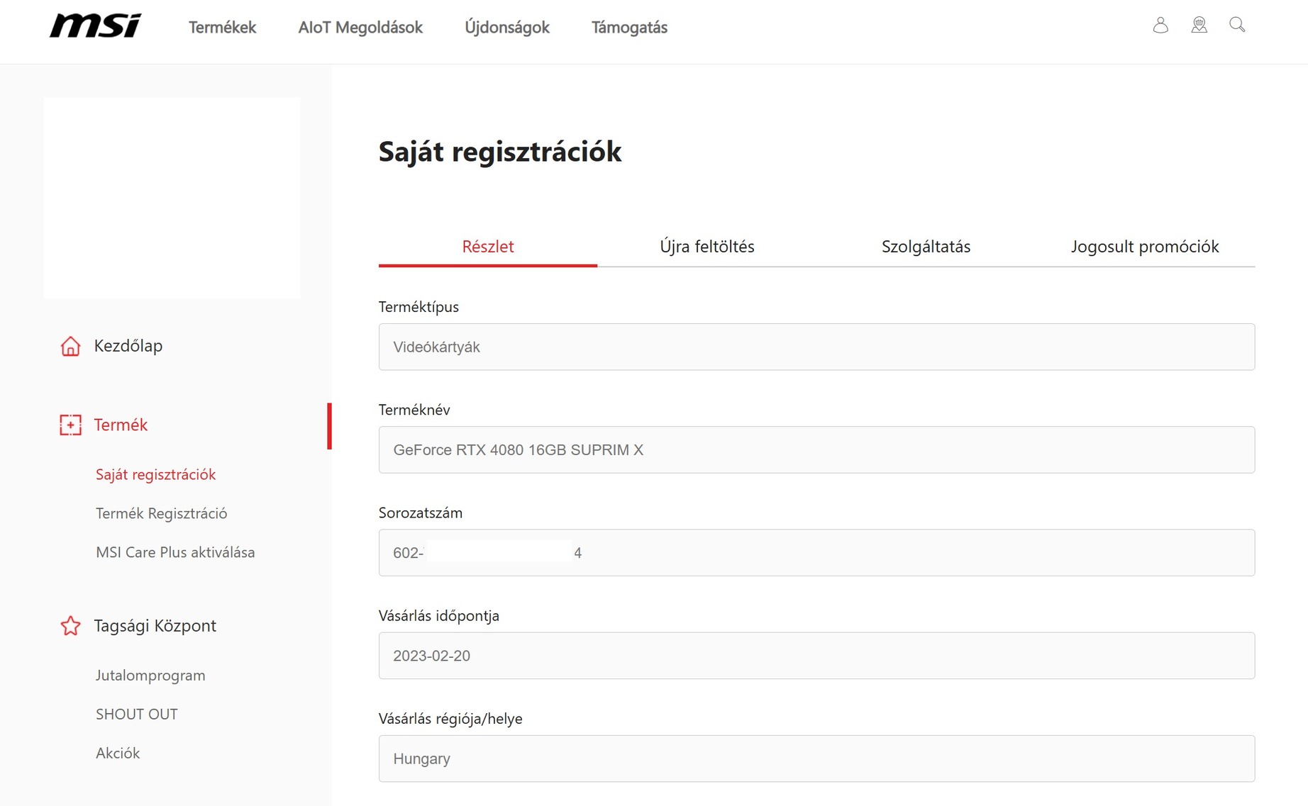
Task: Open the Termékek menu
Action: [x=222, y=28]
